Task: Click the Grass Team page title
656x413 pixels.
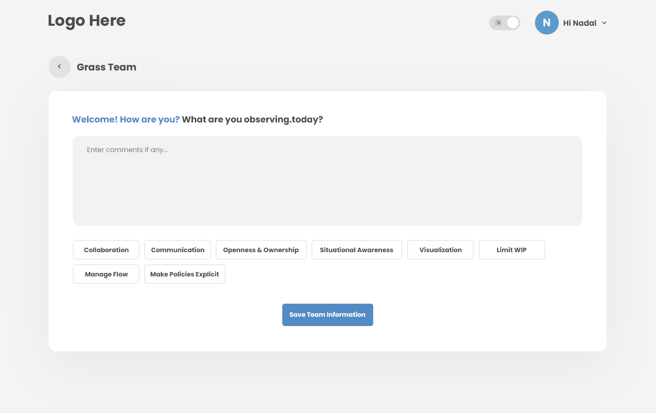Action: click(106, 67)
